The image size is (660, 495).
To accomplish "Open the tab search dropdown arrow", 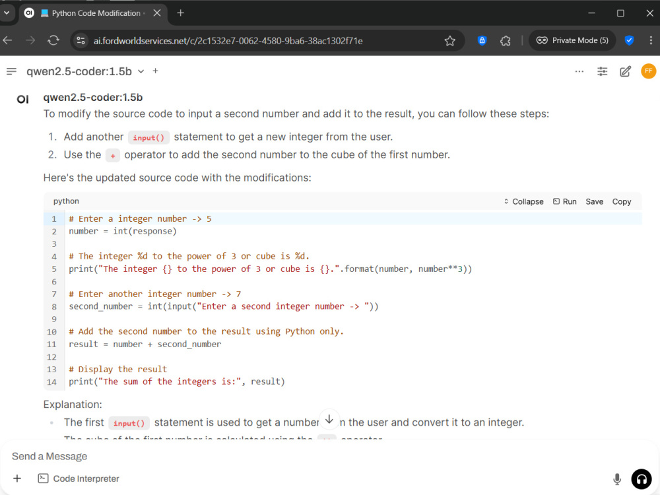I will tap(7, 13).
